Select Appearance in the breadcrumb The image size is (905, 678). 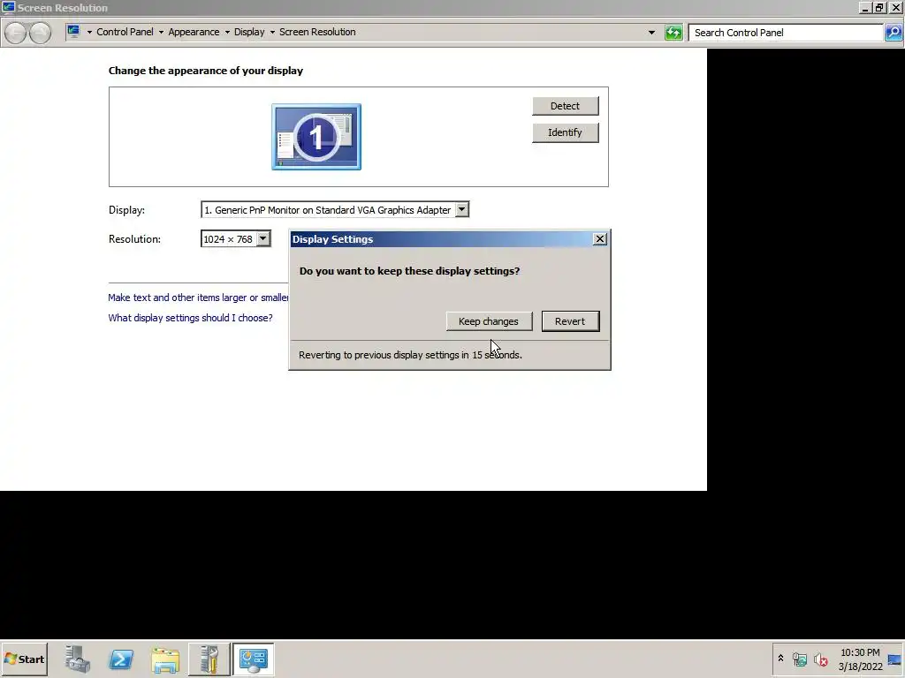pos(194,32)
